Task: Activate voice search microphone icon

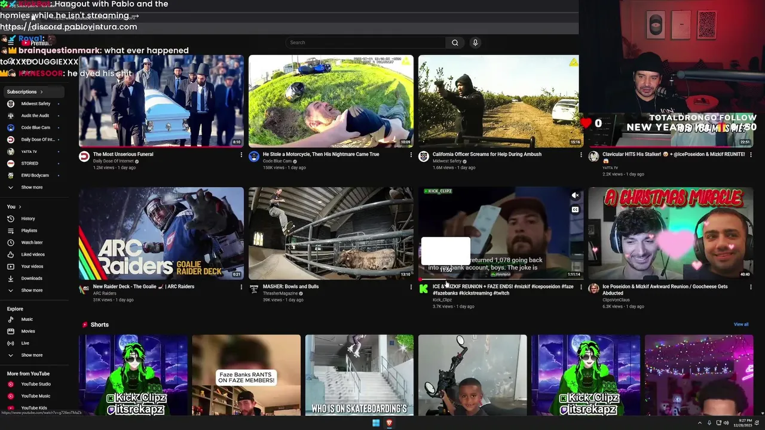Action: click(475, 42)
